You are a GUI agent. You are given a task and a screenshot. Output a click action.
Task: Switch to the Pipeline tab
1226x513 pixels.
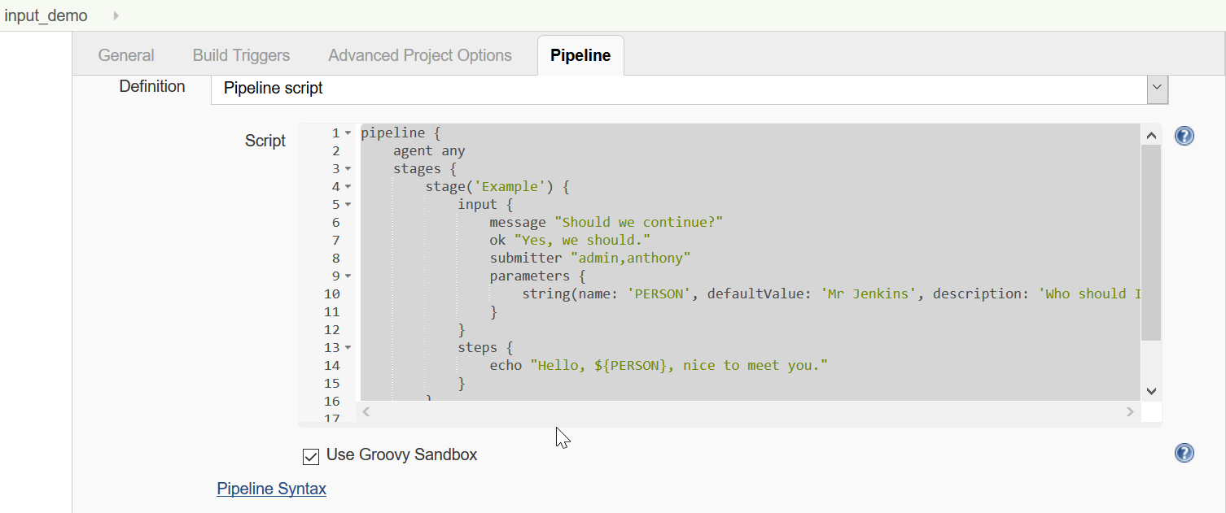tap(580, 54)
